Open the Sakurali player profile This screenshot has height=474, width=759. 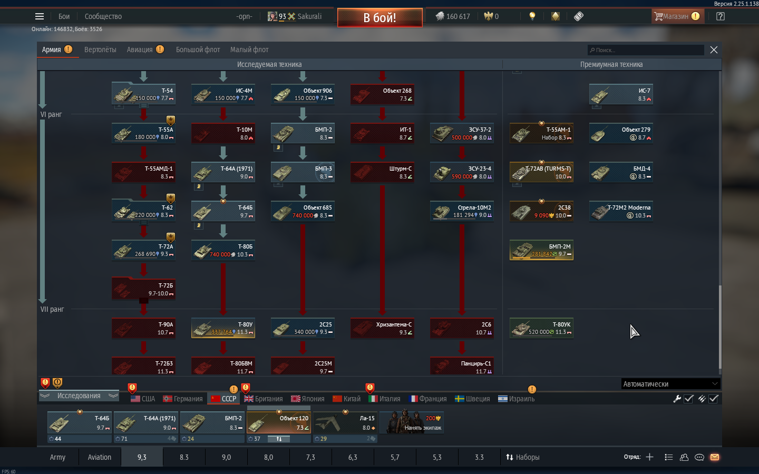coord(295,16)
